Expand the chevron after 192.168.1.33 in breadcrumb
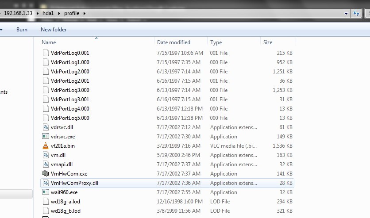The height and width of the screenshot is (218, 370). tap(37, 14)
